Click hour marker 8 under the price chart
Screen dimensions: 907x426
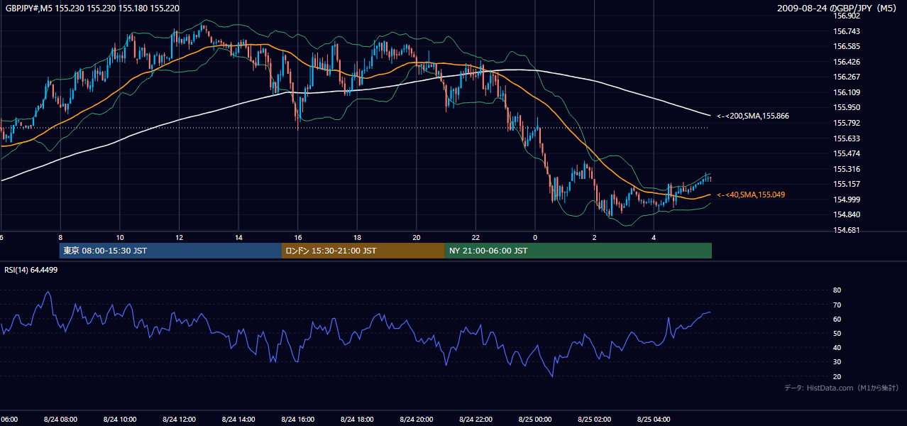click(x=60, y=238)
